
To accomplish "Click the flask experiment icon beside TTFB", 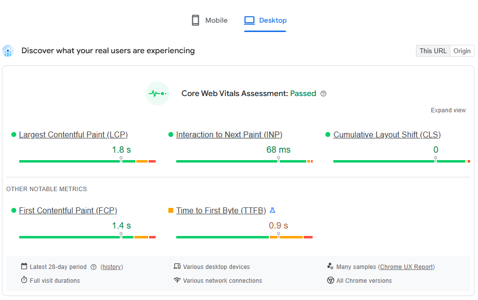I will pyautogui.click(x=273, y=210).
